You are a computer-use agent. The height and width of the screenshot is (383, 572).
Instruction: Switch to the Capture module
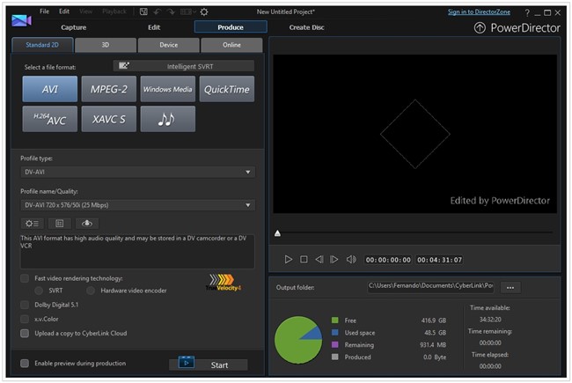pyautogui.click(x=74, y=27)
